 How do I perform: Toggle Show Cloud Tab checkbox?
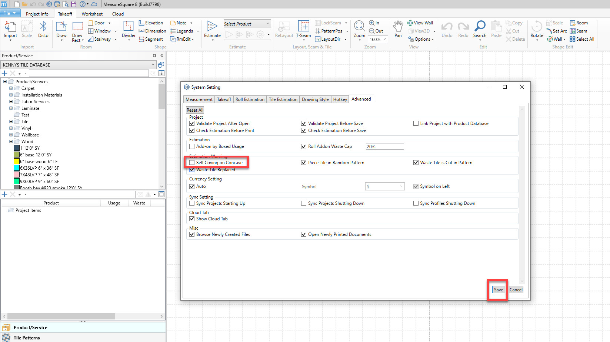(192, 219)
